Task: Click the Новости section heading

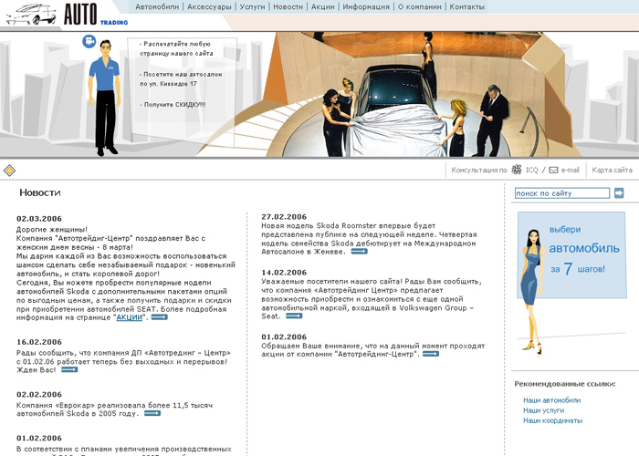Action: pos(40,192)
